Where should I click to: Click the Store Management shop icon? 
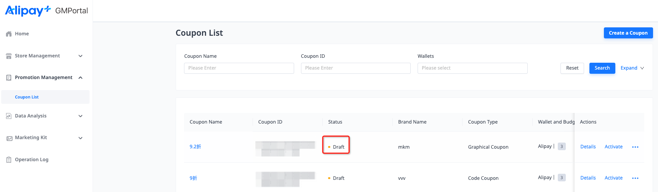coord(9,56)
